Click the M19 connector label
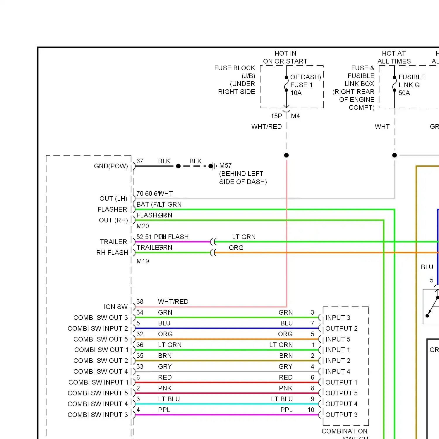The height and width of the screenshot is (439, 439). point(143,261)
